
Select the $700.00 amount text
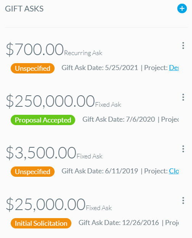(x=34, y=49)
